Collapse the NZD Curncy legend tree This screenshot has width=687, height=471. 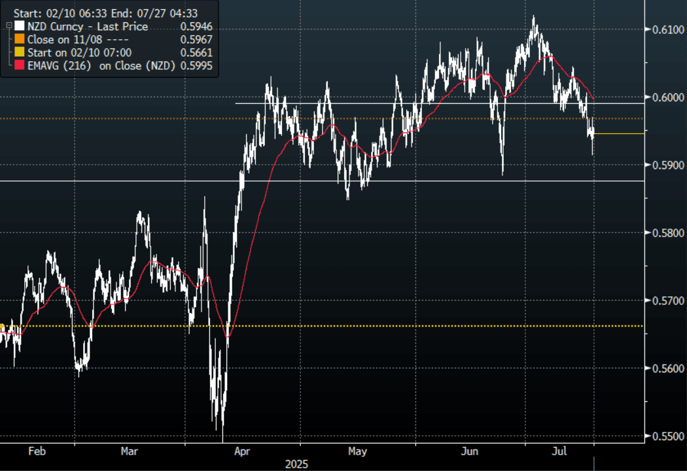pos(8,26)
